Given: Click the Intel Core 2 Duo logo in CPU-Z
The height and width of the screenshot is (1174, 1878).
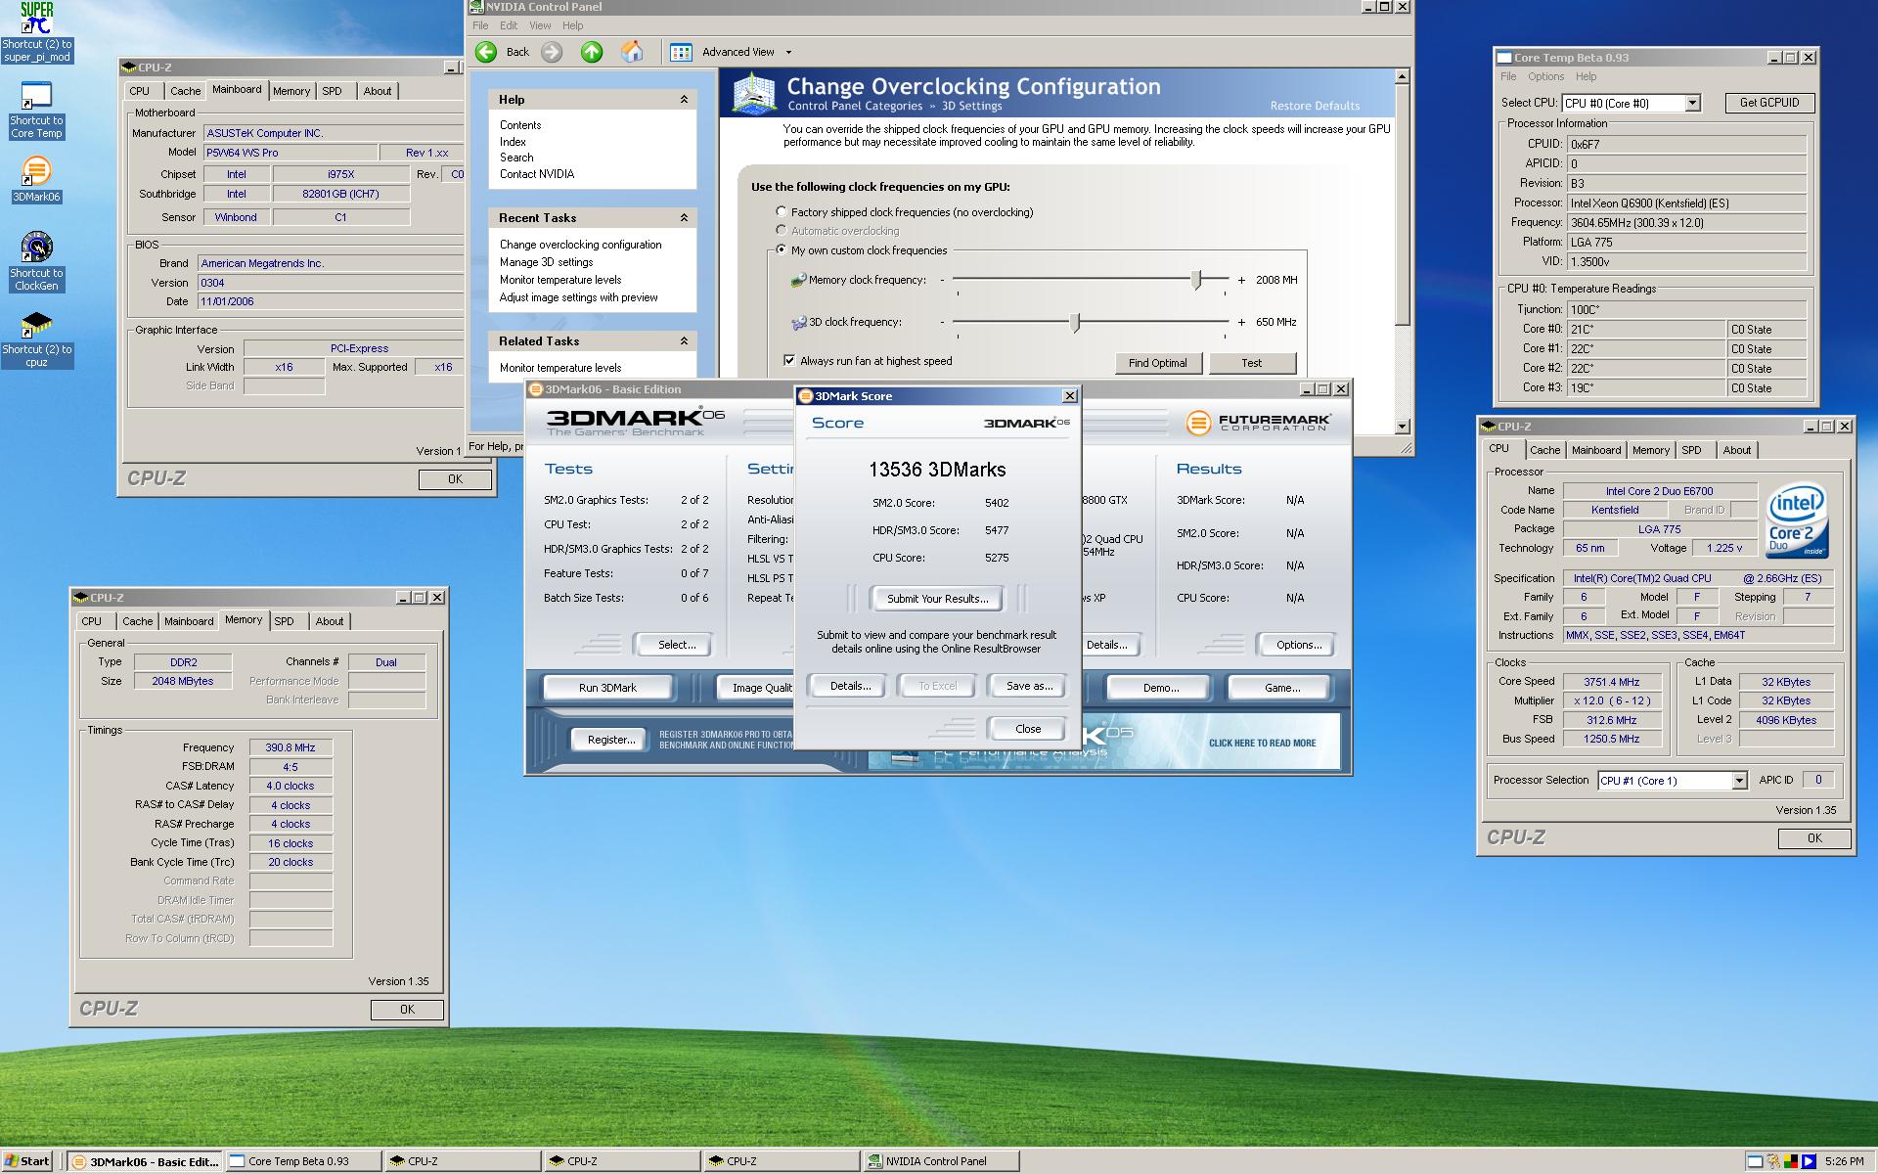Looking at the screenshot, I should point(1797,520).
